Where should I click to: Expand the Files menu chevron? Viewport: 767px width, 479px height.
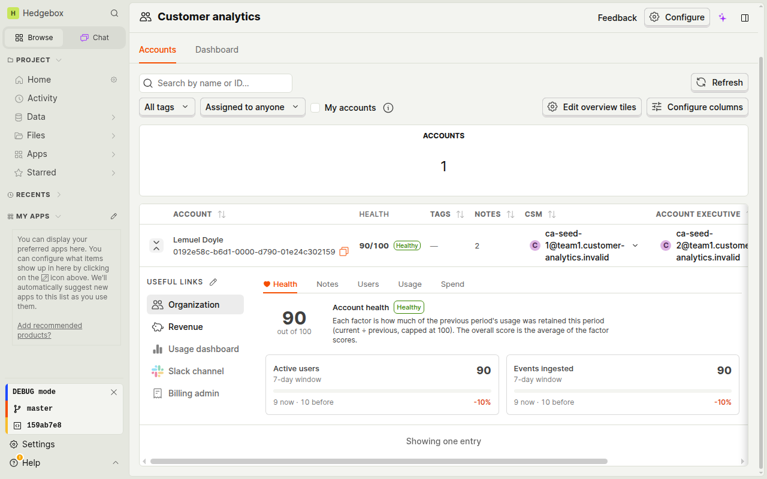113,136
